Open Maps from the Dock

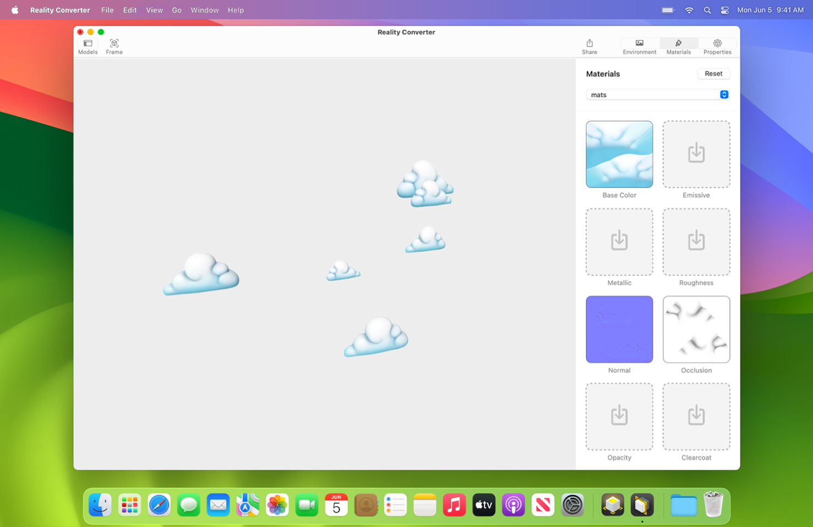(248, 504)
